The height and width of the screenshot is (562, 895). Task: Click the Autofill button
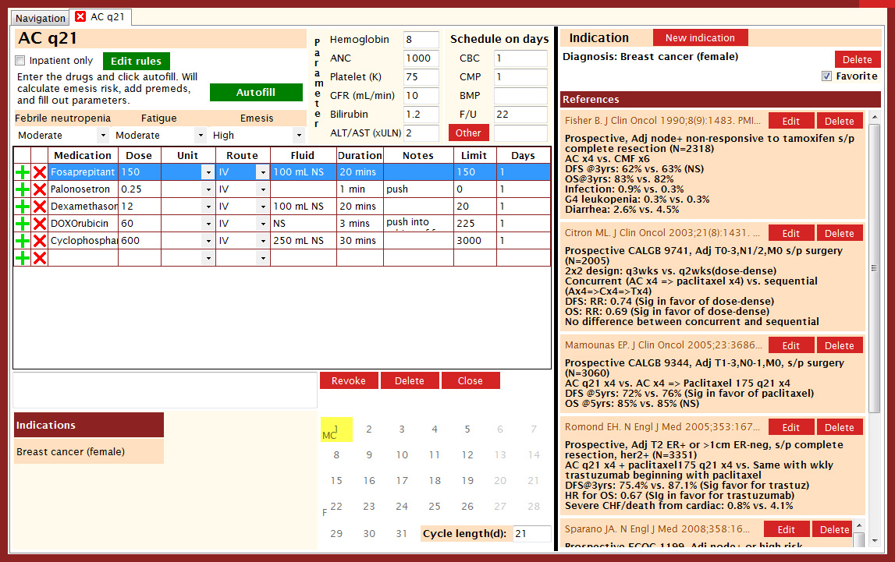[256, 92]
